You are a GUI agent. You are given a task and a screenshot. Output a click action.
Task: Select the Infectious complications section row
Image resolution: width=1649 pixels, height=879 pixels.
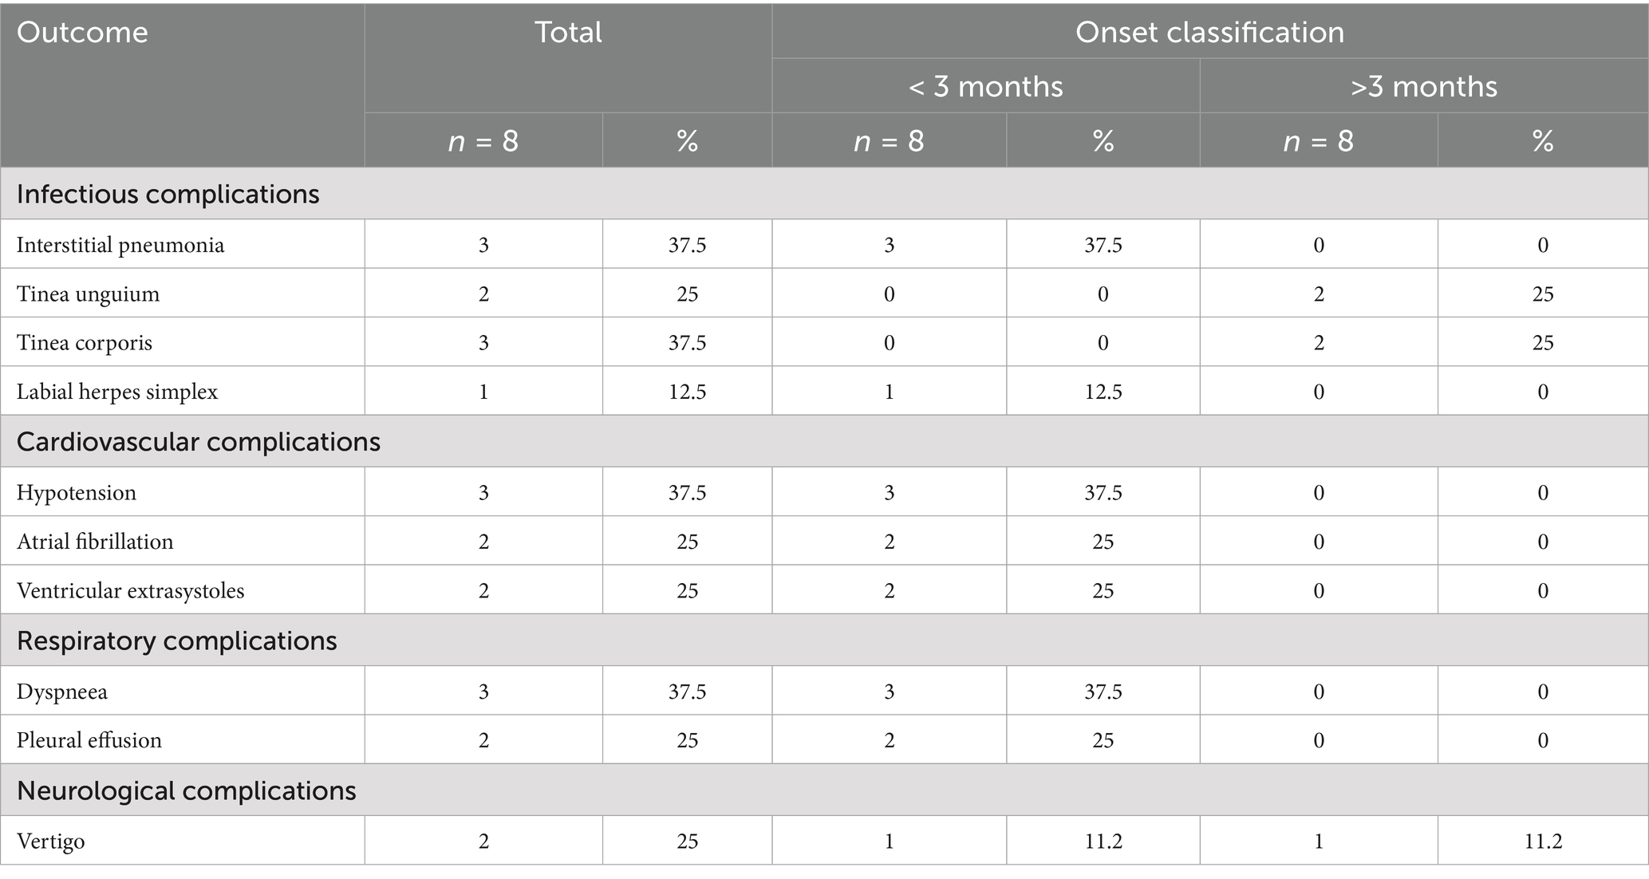(168, 194)
